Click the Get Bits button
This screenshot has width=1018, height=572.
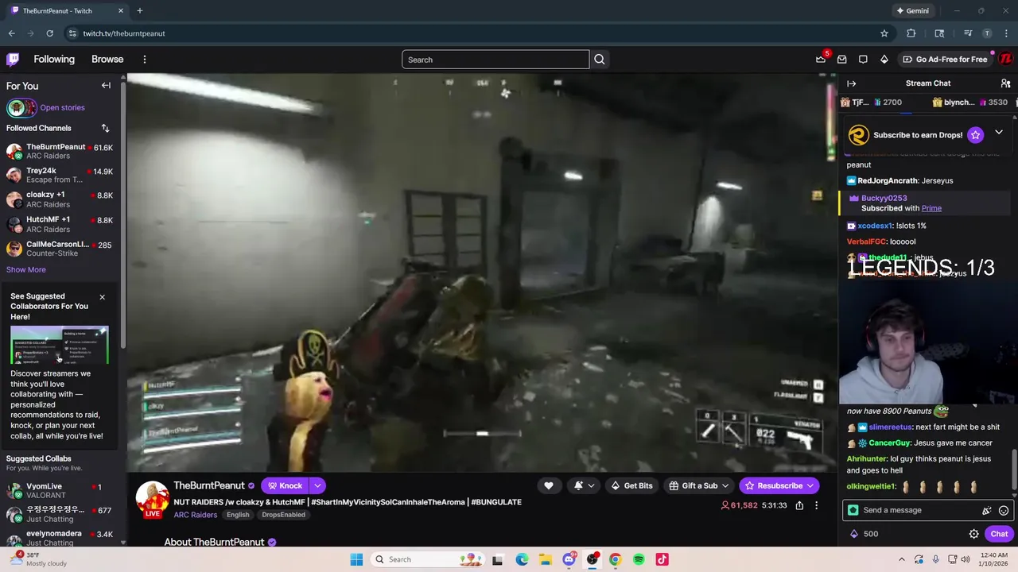(631, 485)
